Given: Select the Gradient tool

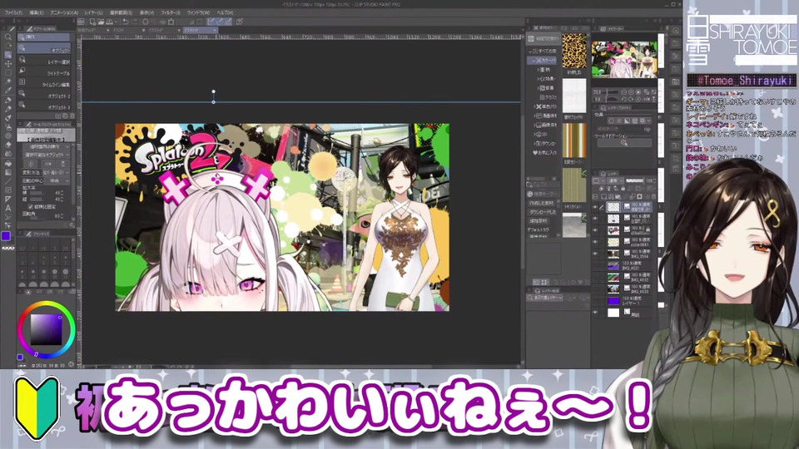Looking at the screenshot, I should tap(8, 172).
